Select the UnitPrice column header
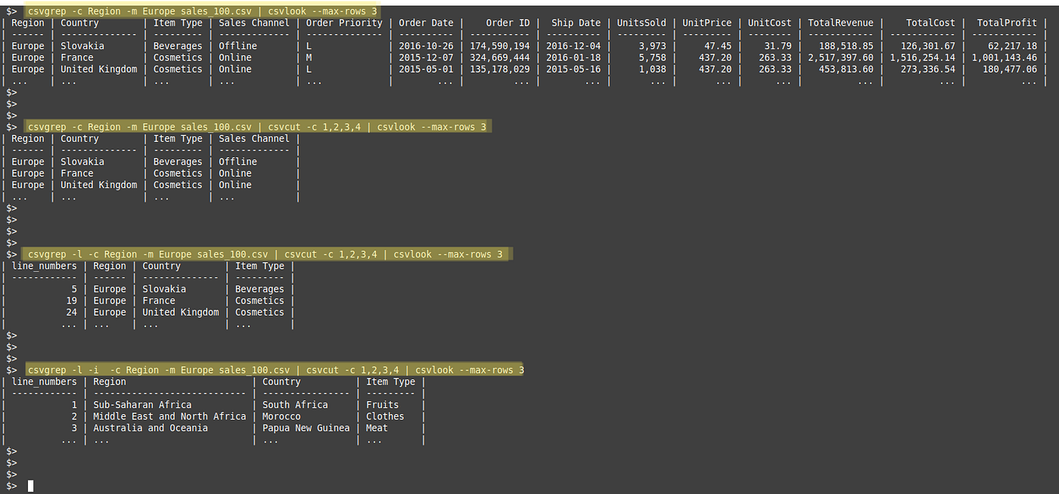Screen dimensions: 1059x494 [707, 23]
